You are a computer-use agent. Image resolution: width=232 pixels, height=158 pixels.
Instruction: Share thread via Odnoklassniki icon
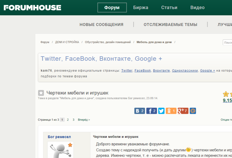click(171, 111)
